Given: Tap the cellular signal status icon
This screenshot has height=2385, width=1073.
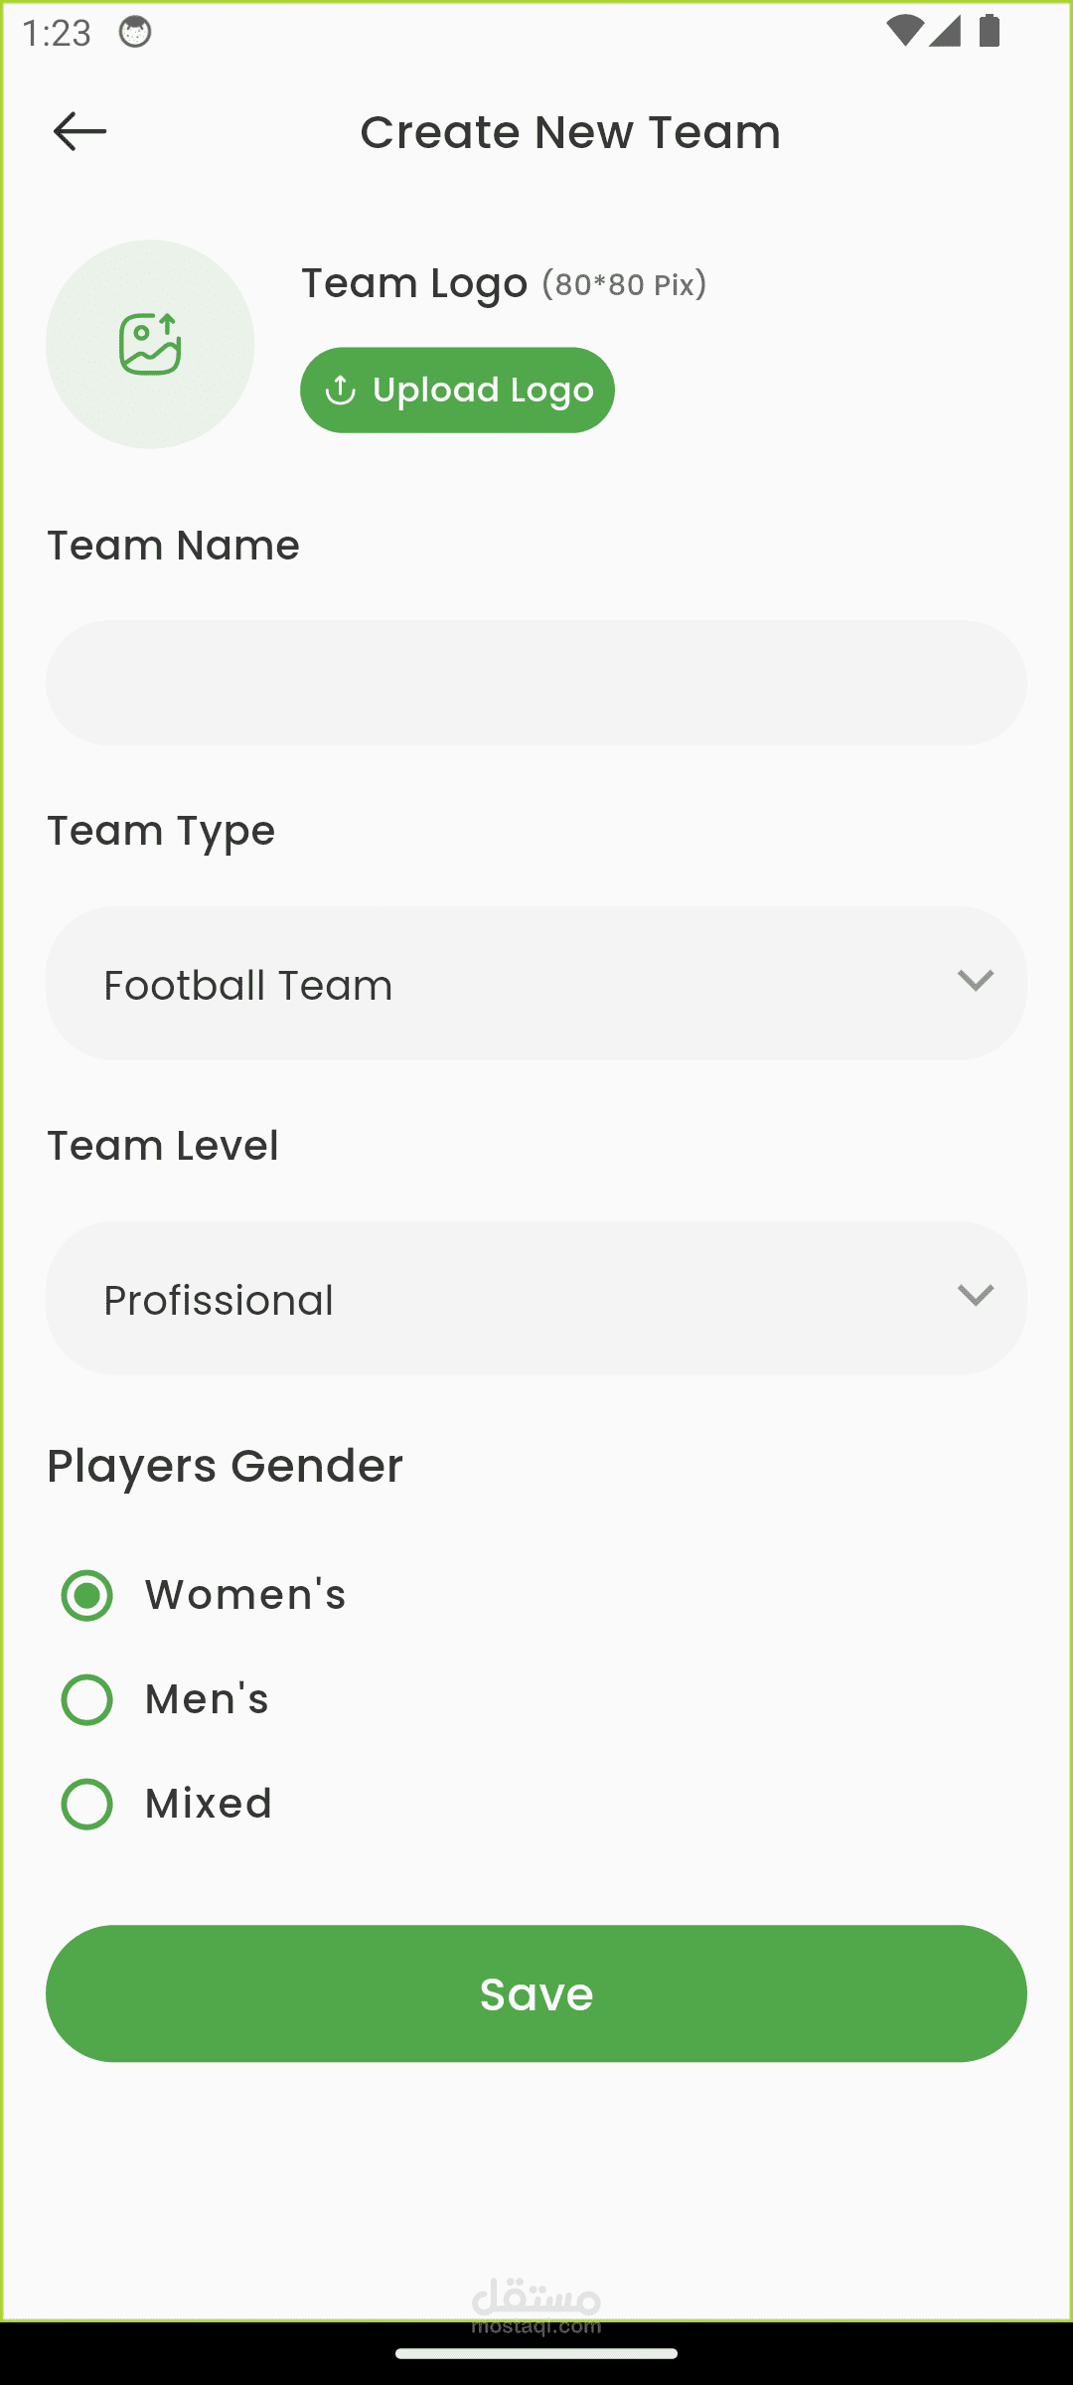Looking at the screenshot, I should 945,31.
